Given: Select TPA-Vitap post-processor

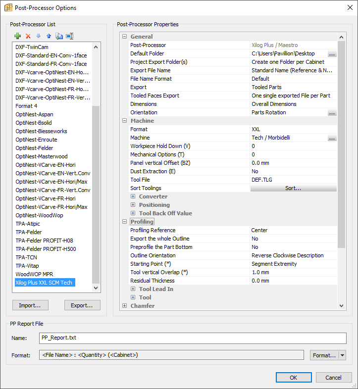Looking at the screenshot, I should pyautogui.click(x=27, y=266).
